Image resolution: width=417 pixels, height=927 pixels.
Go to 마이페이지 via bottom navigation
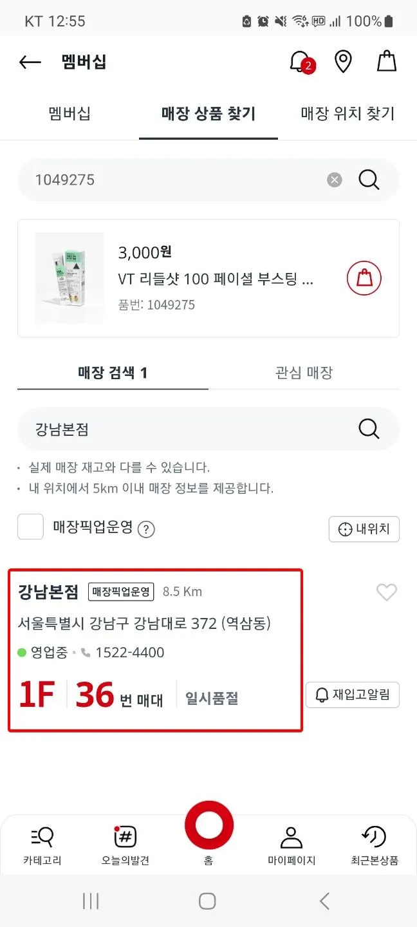click(292, 843)
